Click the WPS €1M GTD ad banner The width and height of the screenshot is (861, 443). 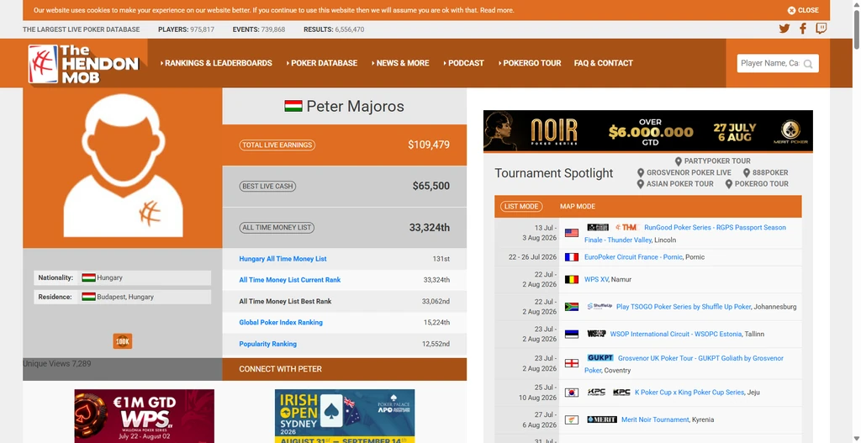click(145, 416)
